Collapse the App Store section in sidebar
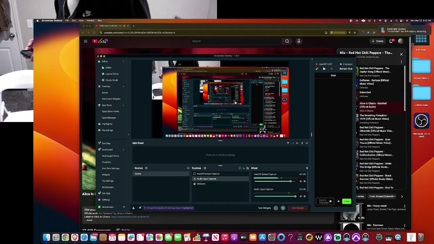Image resolution: width=434 pixels, height=244 pixels. pyautogui.click(x=123, y=105)
